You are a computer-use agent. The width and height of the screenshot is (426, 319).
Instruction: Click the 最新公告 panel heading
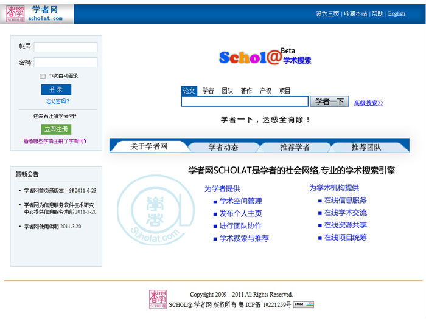tap(27, 174)
